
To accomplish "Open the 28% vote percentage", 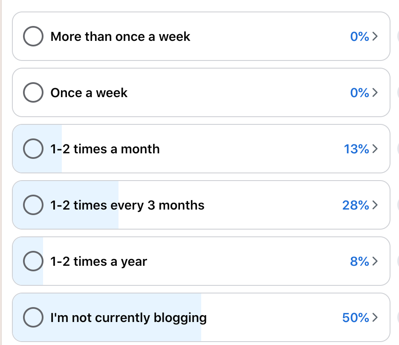I will (x=355, y=205).
